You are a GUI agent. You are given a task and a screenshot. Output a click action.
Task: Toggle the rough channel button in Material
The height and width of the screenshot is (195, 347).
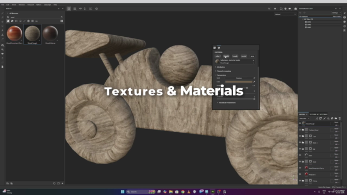pos(235,56)
